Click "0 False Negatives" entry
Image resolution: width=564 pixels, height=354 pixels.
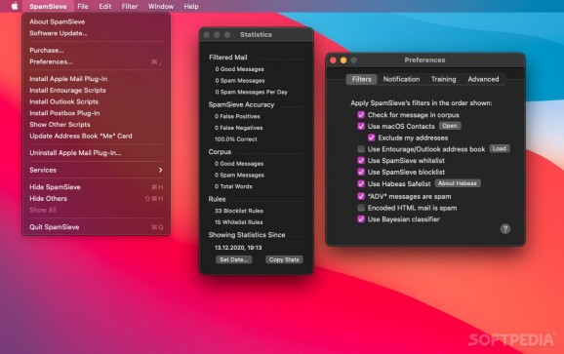pyautogui.click(x=239, y=128)
